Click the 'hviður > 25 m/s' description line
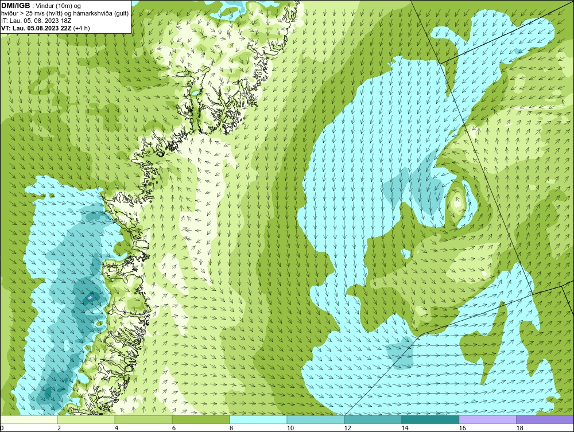 click(65, 14)
